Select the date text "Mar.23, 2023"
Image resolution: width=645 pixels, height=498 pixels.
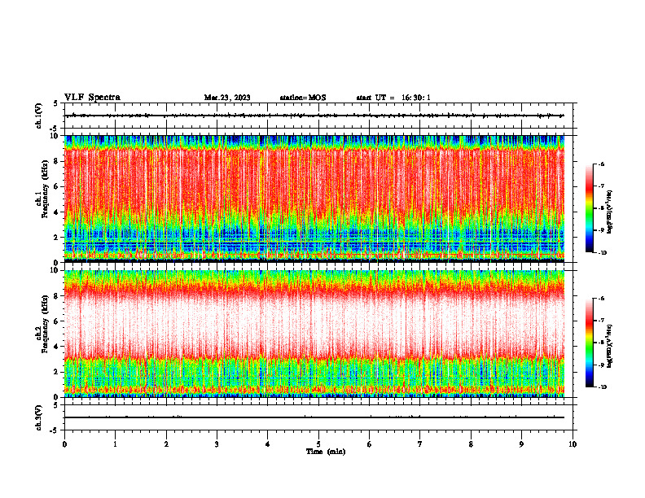pyautogui.click(x=227, y=98)
